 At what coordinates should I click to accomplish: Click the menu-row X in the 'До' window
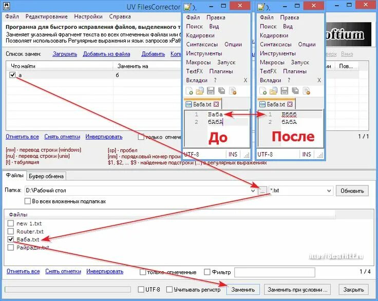click(245, 80)
